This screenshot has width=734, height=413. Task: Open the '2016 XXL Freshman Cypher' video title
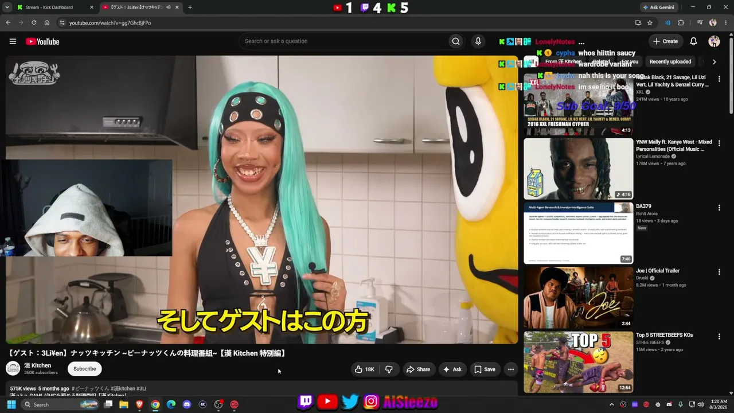(x=673, y=81)
